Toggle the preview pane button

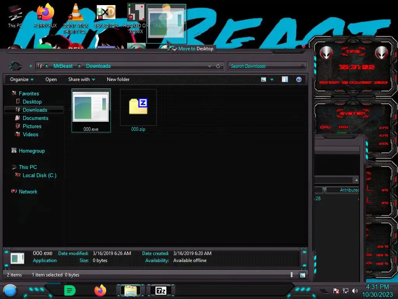(x=285, y=79)
